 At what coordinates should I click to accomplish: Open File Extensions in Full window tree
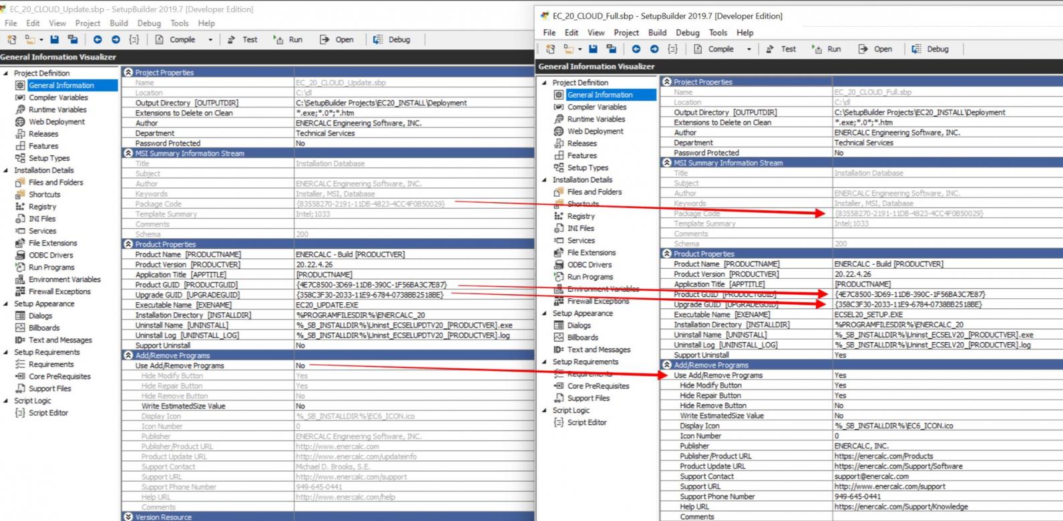592,252
